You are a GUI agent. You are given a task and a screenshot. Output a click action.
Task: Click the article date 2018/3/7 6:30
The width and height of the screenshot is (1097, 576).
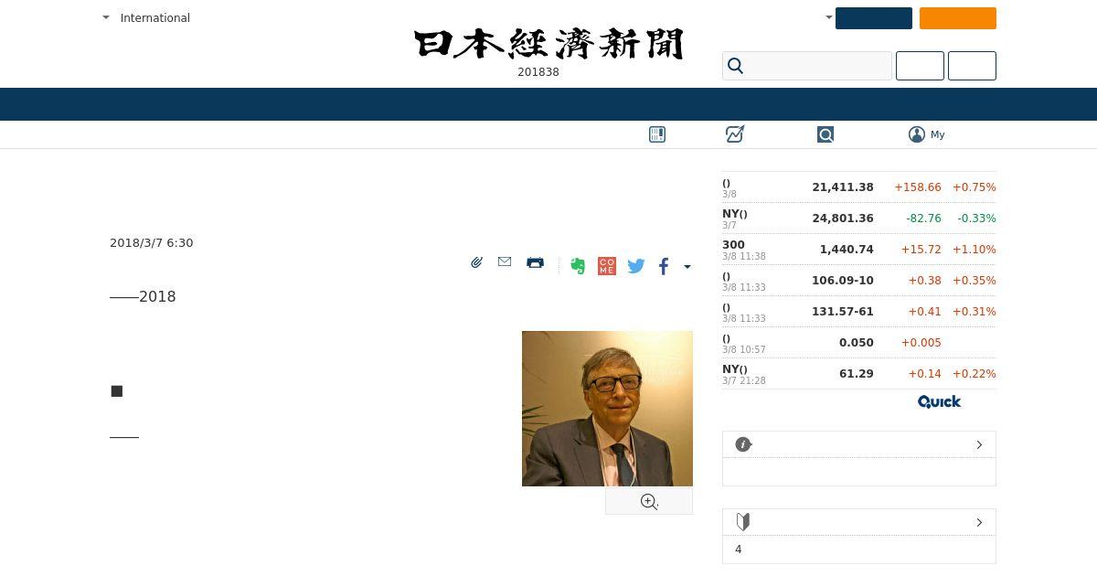tap(152, 242)
